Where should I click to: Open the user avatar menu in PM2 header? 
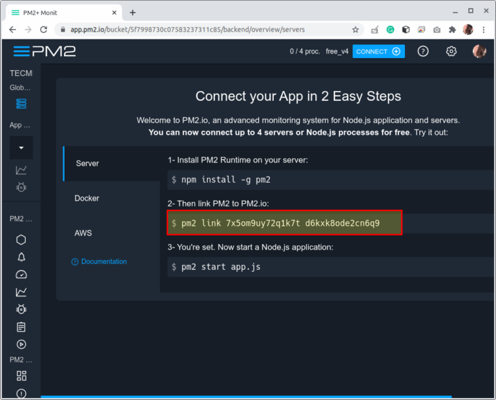pyautogui.click(x=479, y=52)
